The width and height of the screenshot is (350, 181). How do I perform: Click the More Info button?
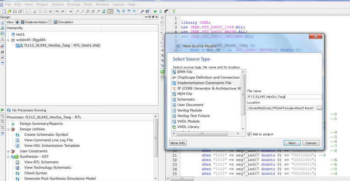[x=178, y=143]
